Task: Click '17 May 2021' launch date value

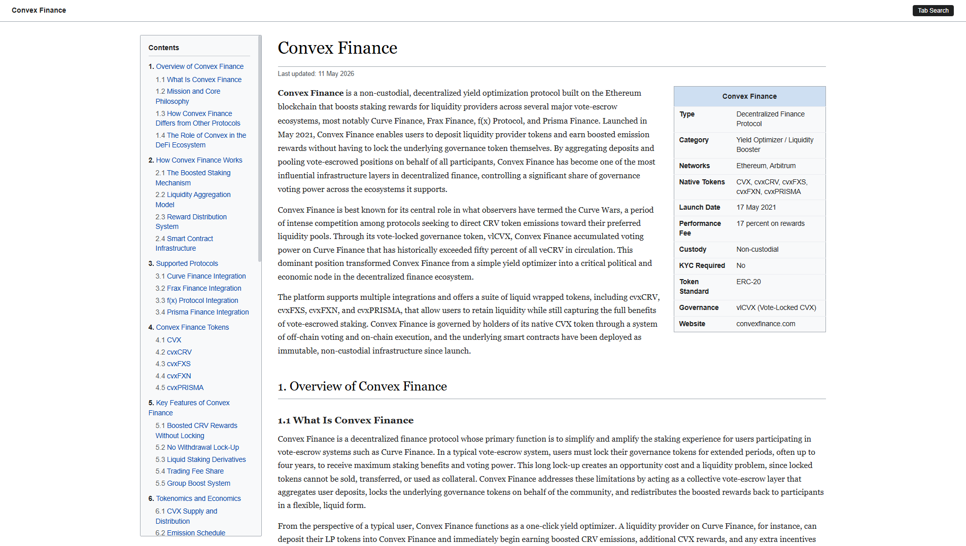Action: click(x=756, y=207)
